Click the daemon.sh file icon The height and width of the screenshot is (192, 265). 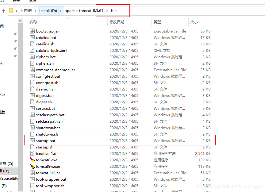(32, 89)
